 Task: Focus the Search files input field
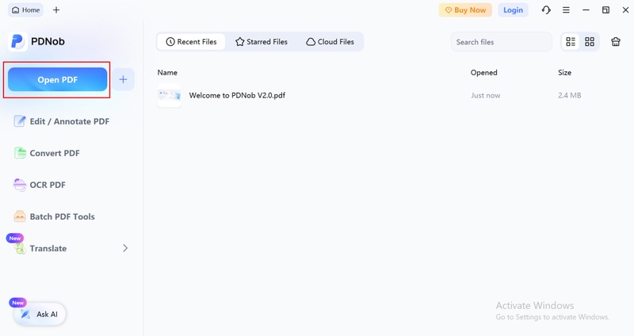click(x=502, y=42)
